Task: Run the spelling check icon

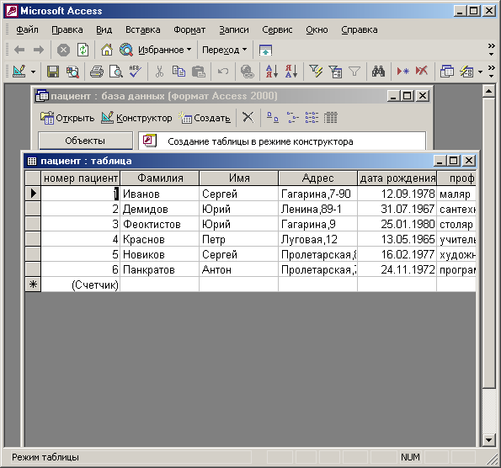Action: pyautogui.click(x=136, y=72)
